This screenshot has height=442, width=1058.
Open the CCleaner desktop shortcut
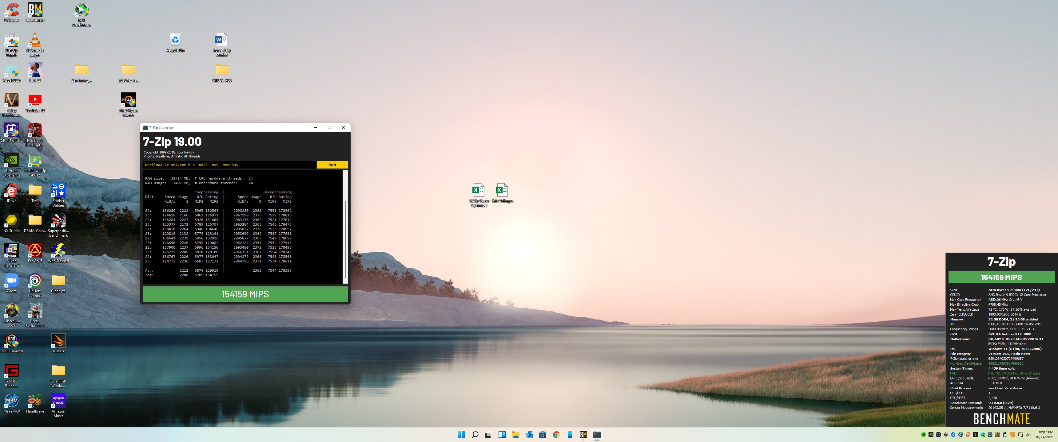[x=11, y=12]
